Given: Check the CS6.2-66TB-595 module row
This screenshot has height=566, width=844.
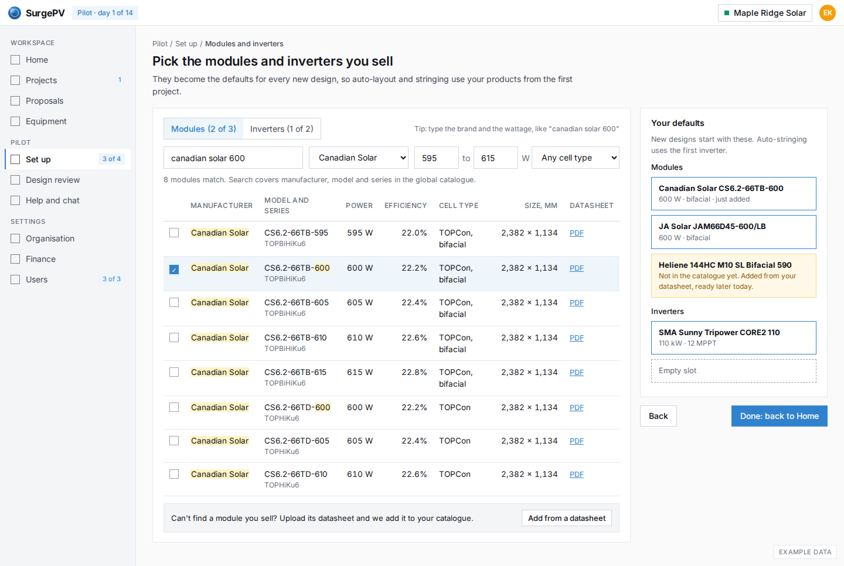Looking at the screenshot, I should pos(174,233).
